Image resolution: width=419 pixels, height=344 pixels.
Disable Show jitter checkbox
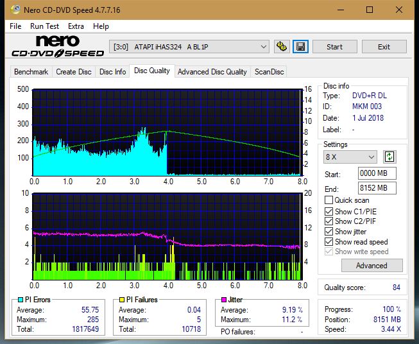(329, 232)
